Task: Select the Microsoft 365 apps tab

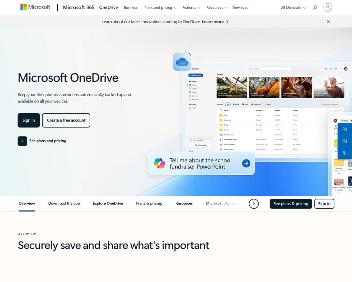Action: 223,203
